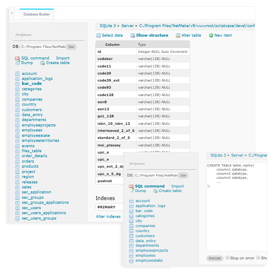Click the 'PRIMARY' index entry
The height and width of the screenshot is (273, 273).
click(106, 207)
